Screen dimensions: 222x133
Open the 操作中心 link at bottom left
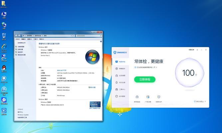click(20, 112)
